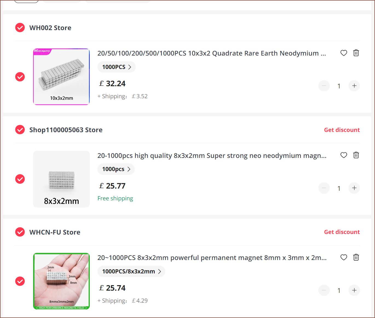Open the 1000PCS variant selector
Viewport: 375px width, 318px height.
[x=117, y=67]
